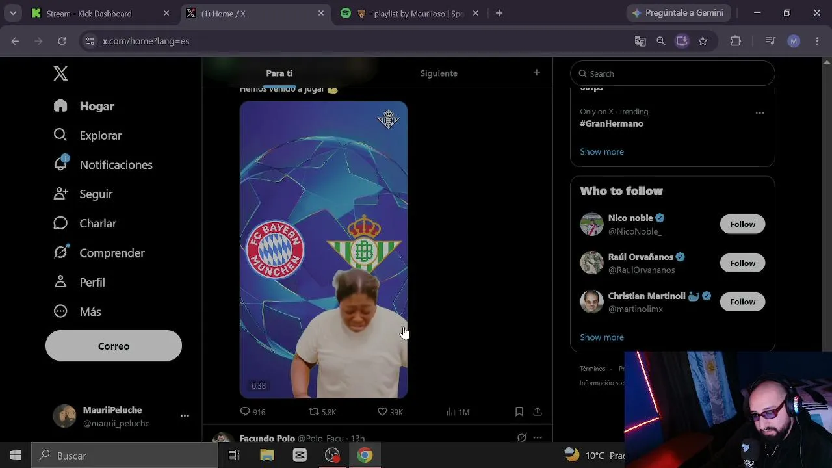Image resolution: width=832 pixels, height=468 pixels.
Task: Open the tab search dropdown
Action: click(x=13, y=13)
